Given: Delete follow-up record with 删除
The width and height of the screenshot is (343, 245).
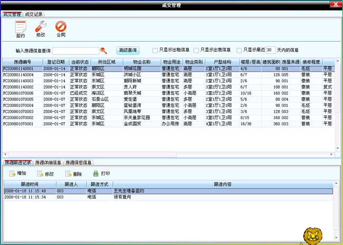Looking at the screenshot, I should 73,173.
